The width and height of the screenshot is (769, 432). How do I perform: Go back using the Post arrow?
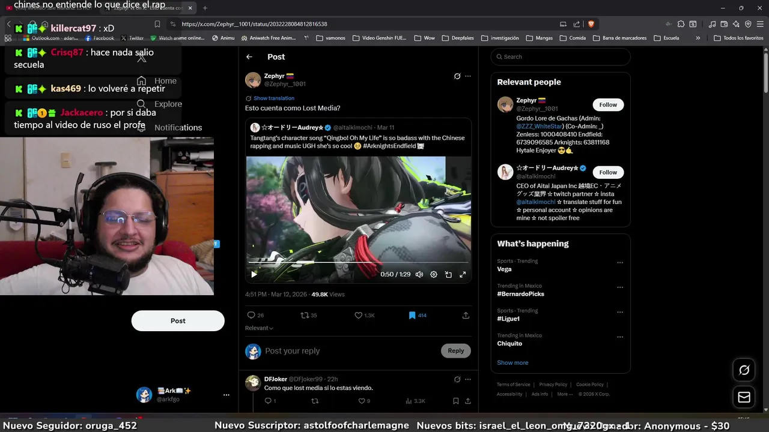coord(249,56)
